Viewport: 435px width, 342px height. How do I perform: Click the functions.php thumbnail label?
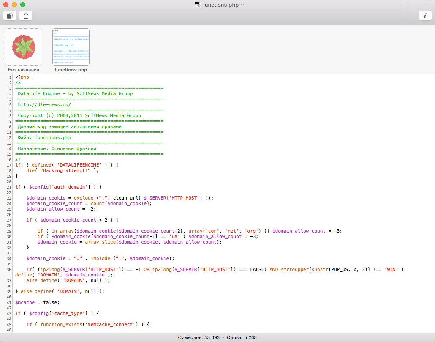click(71, 70)
